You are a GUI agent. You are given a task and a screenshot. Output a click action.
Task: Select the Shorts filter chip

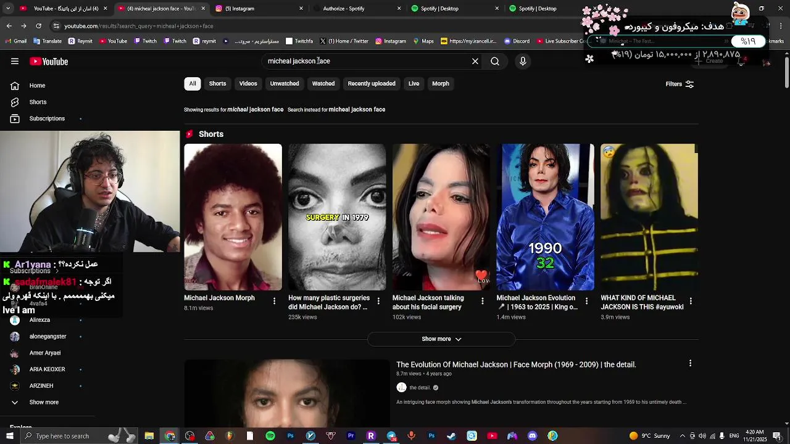[217, 84]
